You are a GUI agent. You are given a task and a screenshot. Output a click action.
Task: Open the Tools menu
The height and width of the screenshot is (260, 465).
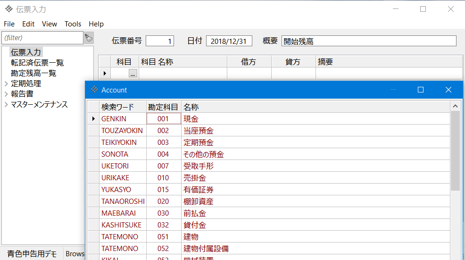(x=73, y=24)
